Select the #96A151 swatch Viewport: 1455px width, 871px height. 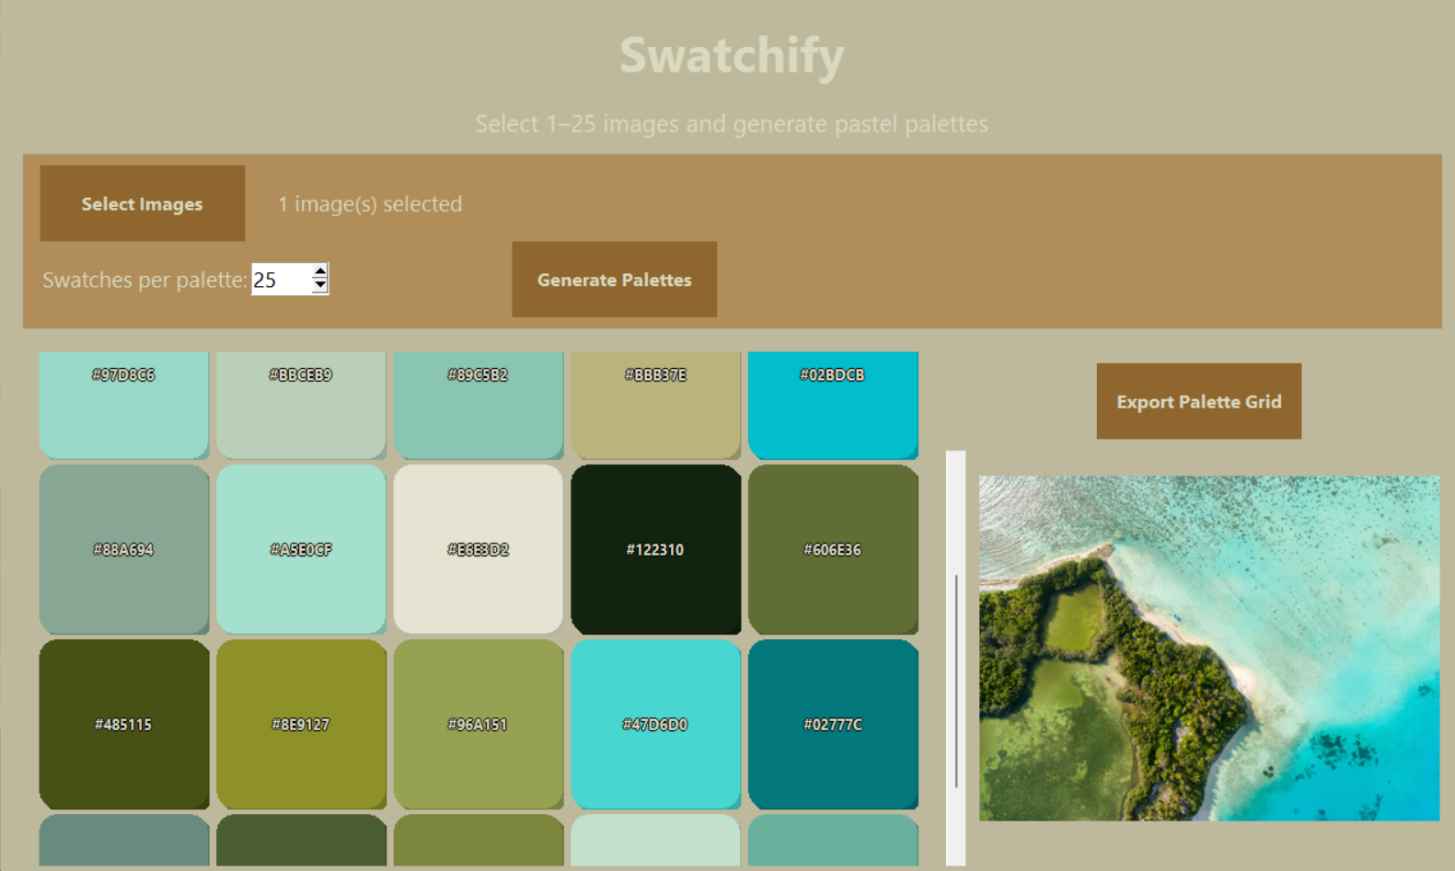pyautogui.click(x=479, y=724)
